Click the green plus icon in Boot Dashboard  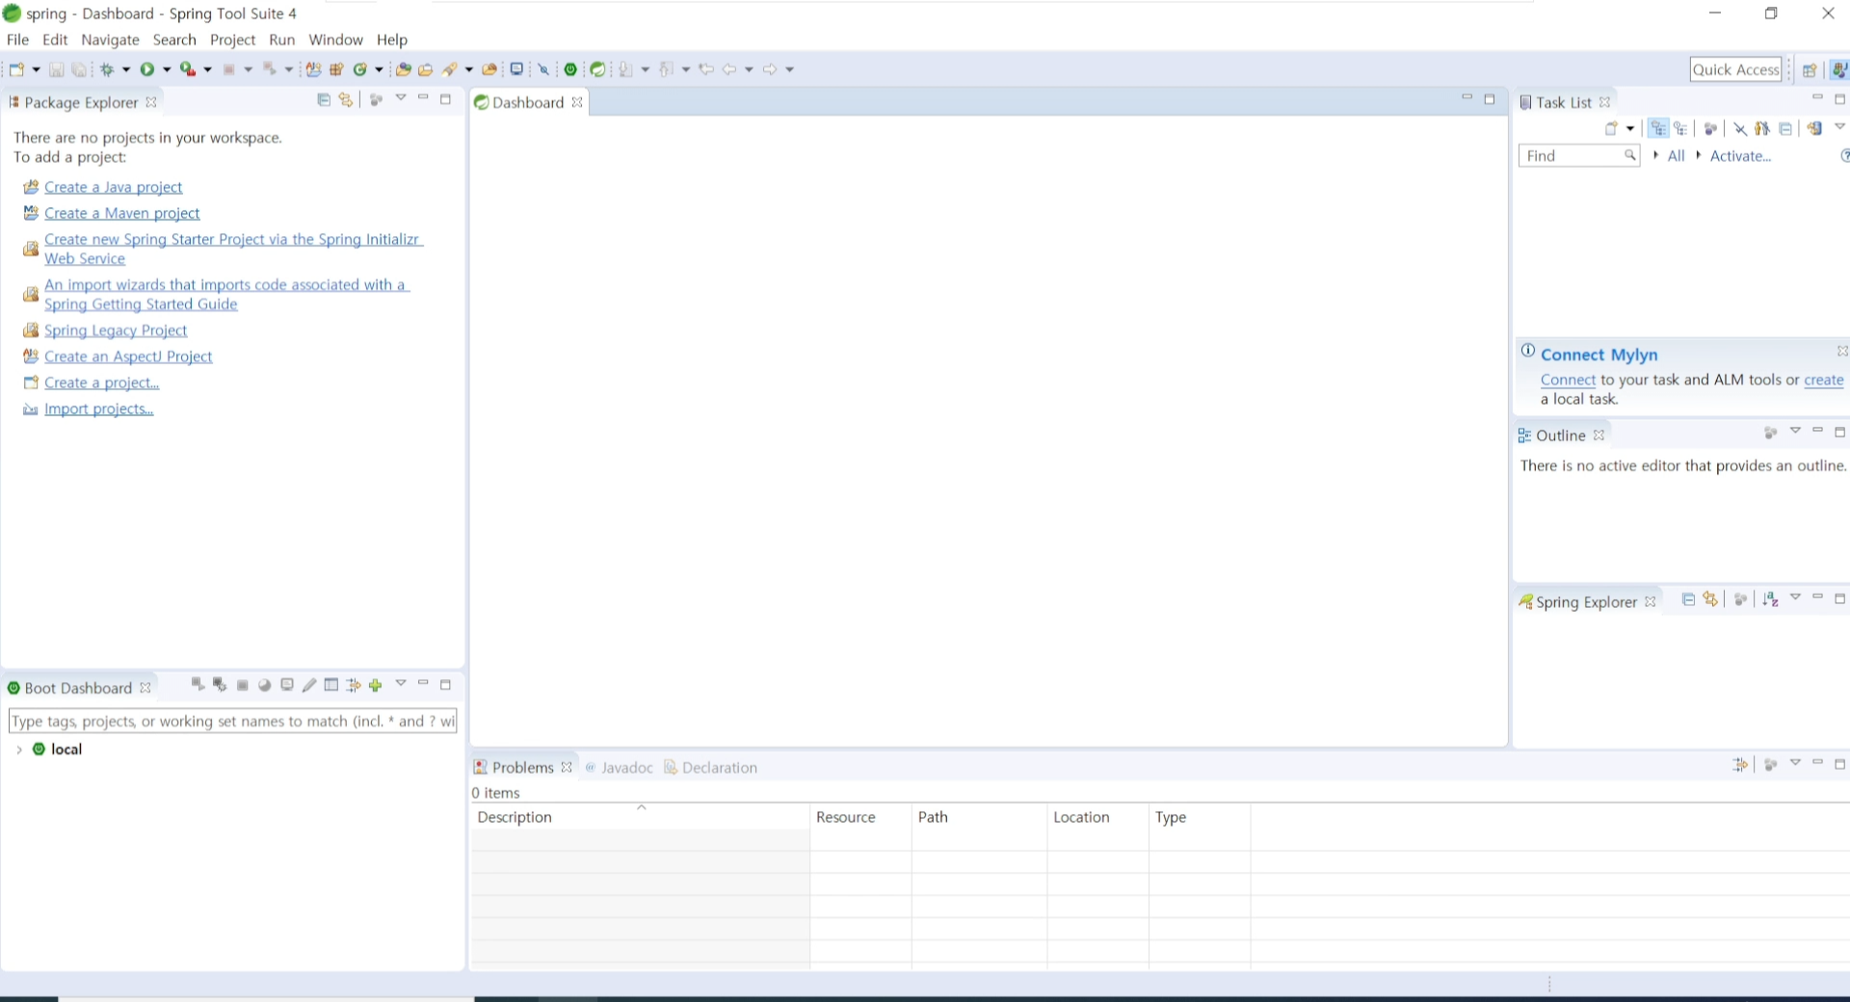(376, 685)
